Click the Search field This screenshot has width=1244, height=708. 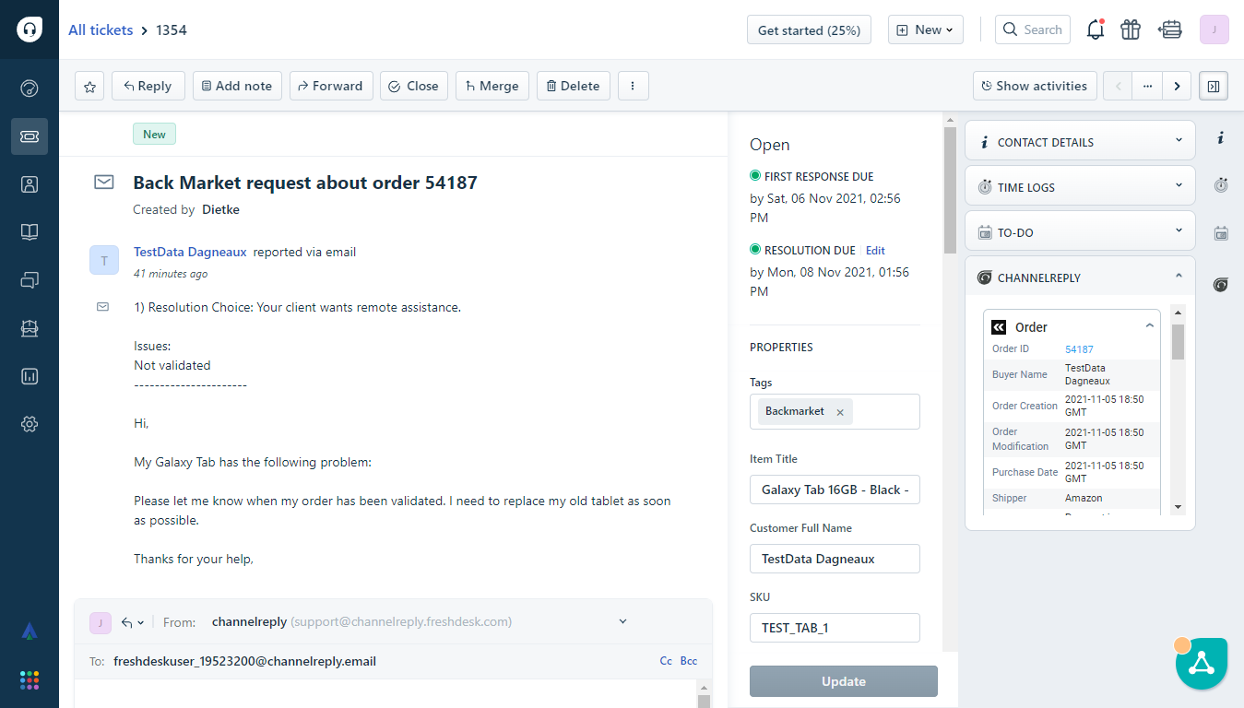[1033, 29]
